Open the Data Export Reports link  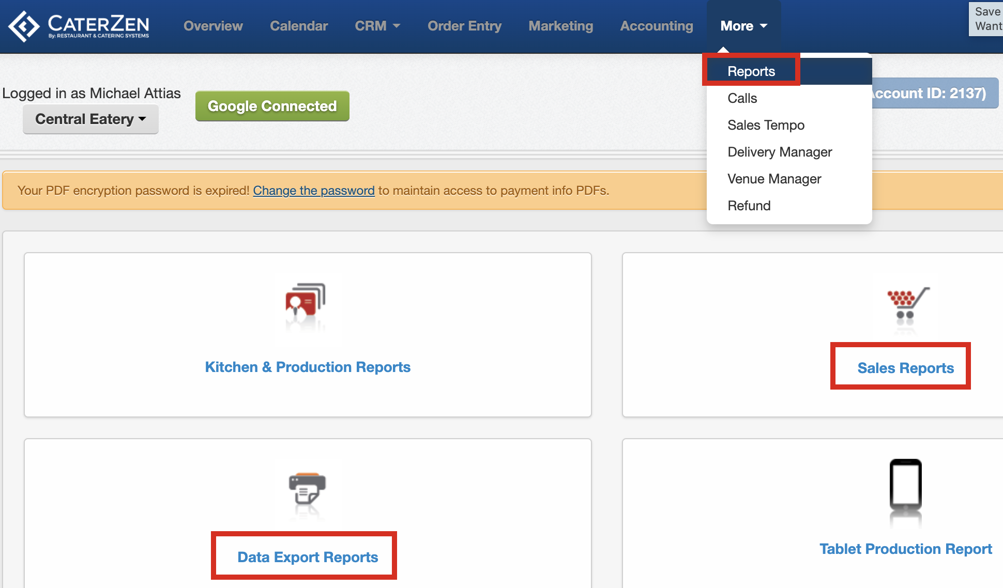coord(308,557)
